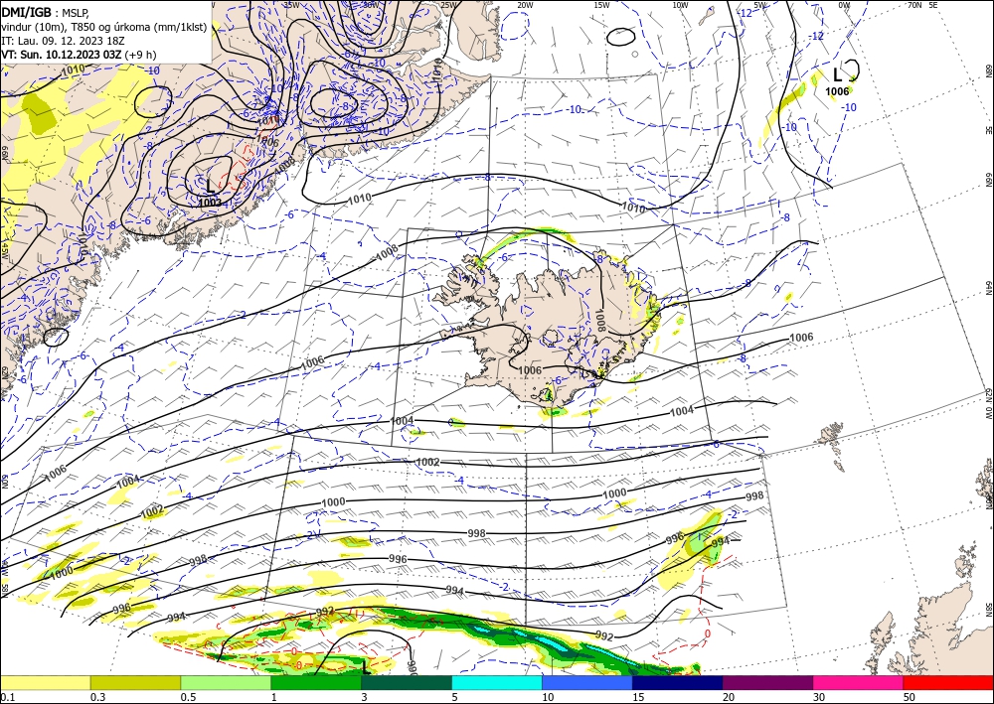Click the '990' isobar label near the bottom
Image resolution: width=994 pixels, height=704 pixels.
411,666
